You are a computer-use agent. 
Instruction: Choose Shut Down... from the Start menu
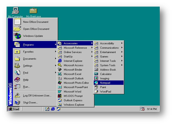[35, 103]
